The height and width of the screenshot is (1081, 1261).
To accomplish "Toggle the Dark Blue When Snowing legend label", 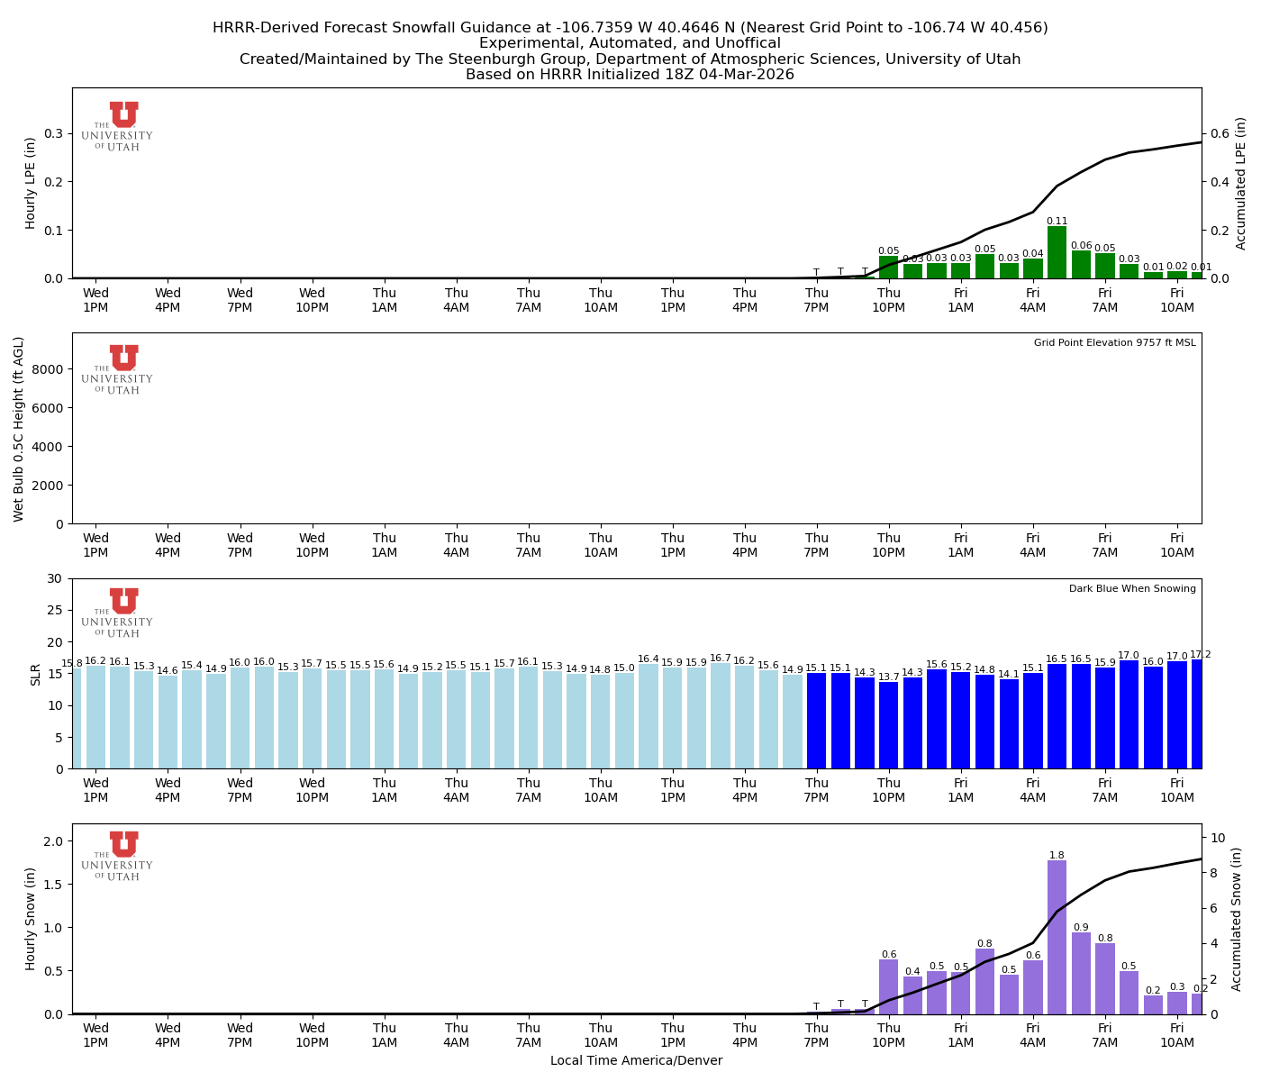I will (1131, 587).
